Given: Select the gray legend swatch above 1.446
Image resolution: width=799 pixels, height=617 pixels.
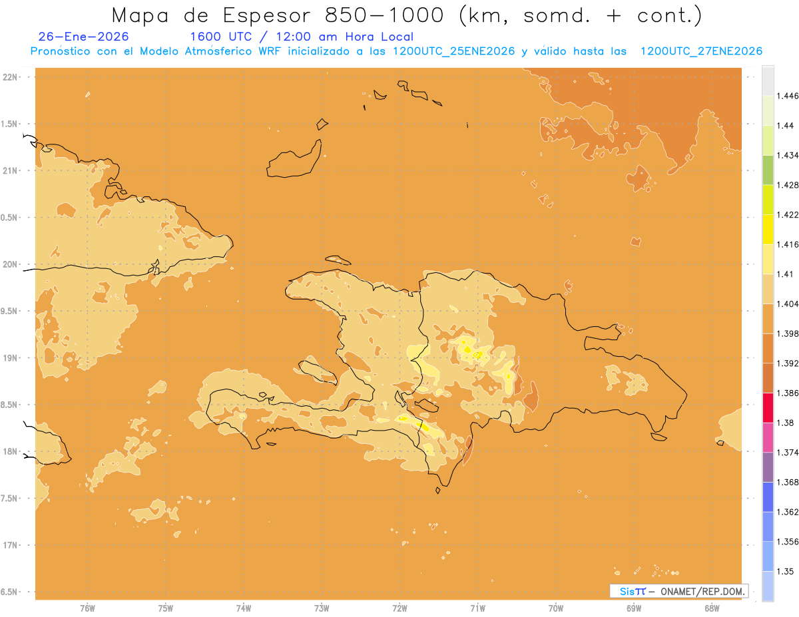Looking at the screenshot, I should click(768, 81).
